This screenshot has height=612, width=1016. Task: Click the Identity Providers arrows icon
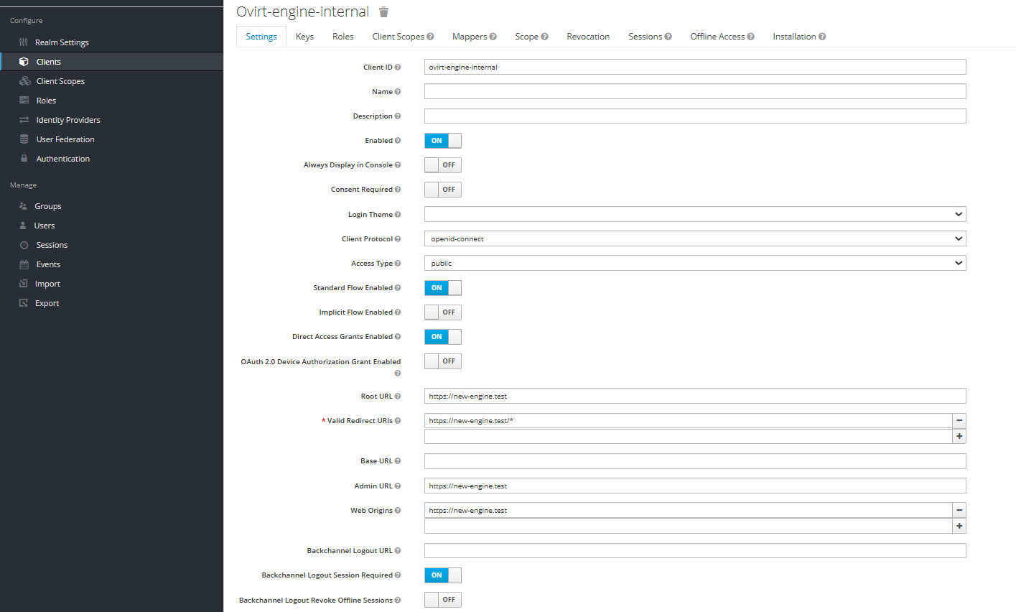[24, 120]
